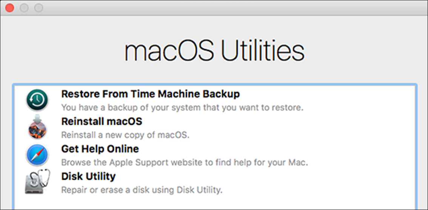
Task: Choose the Disk Utility stethoscope drive icon
Action: (x=38, y=182)
